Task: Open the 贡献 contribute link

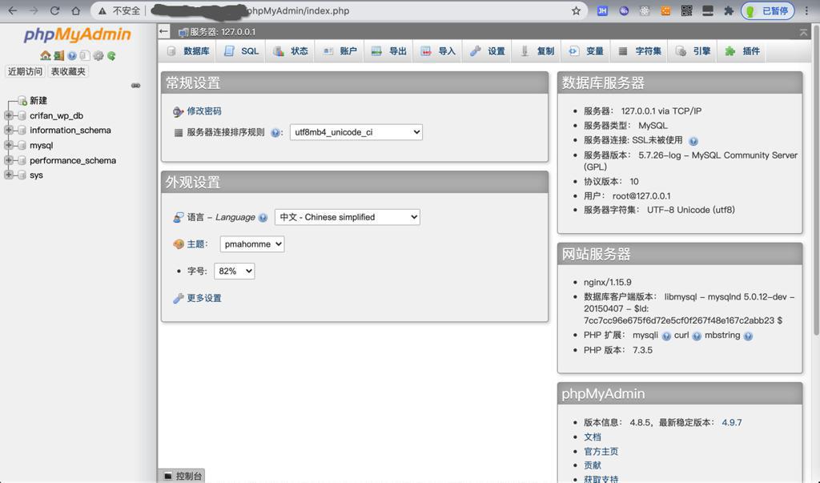Action: point(593,465)
